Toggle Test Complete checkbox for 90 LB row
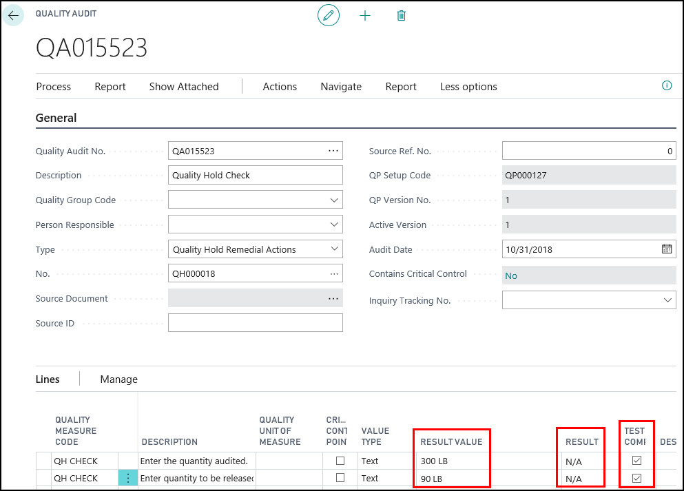The width and height of the screenshot is (684, 491). pyautogui.click(x=637, y=478)
